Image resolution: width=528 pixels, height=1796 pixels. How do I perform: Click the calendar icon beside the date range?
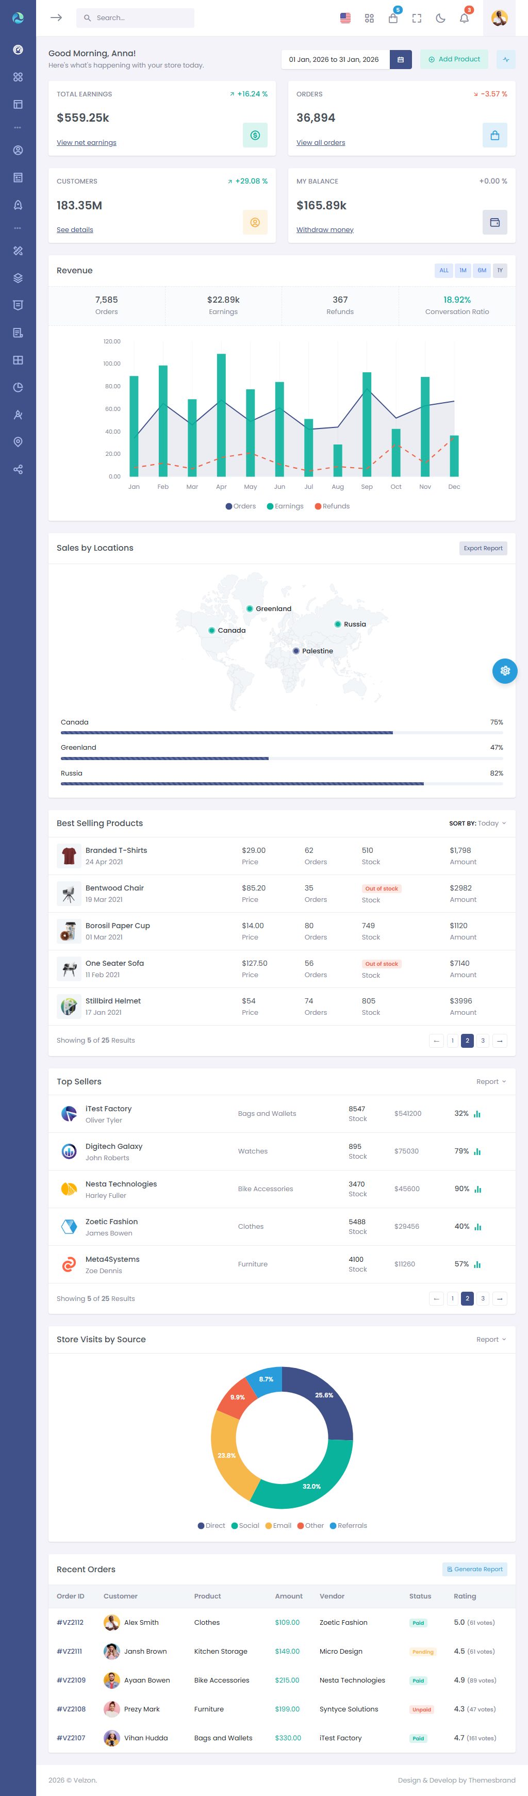pyautogui.click(x=400, y=59)
